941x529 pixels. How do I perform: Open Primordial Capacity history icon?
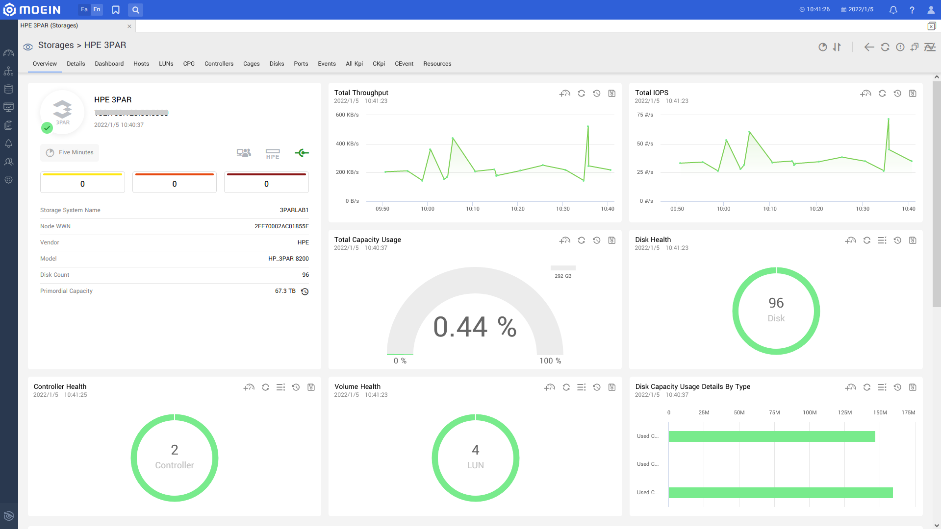click(305, 291)
